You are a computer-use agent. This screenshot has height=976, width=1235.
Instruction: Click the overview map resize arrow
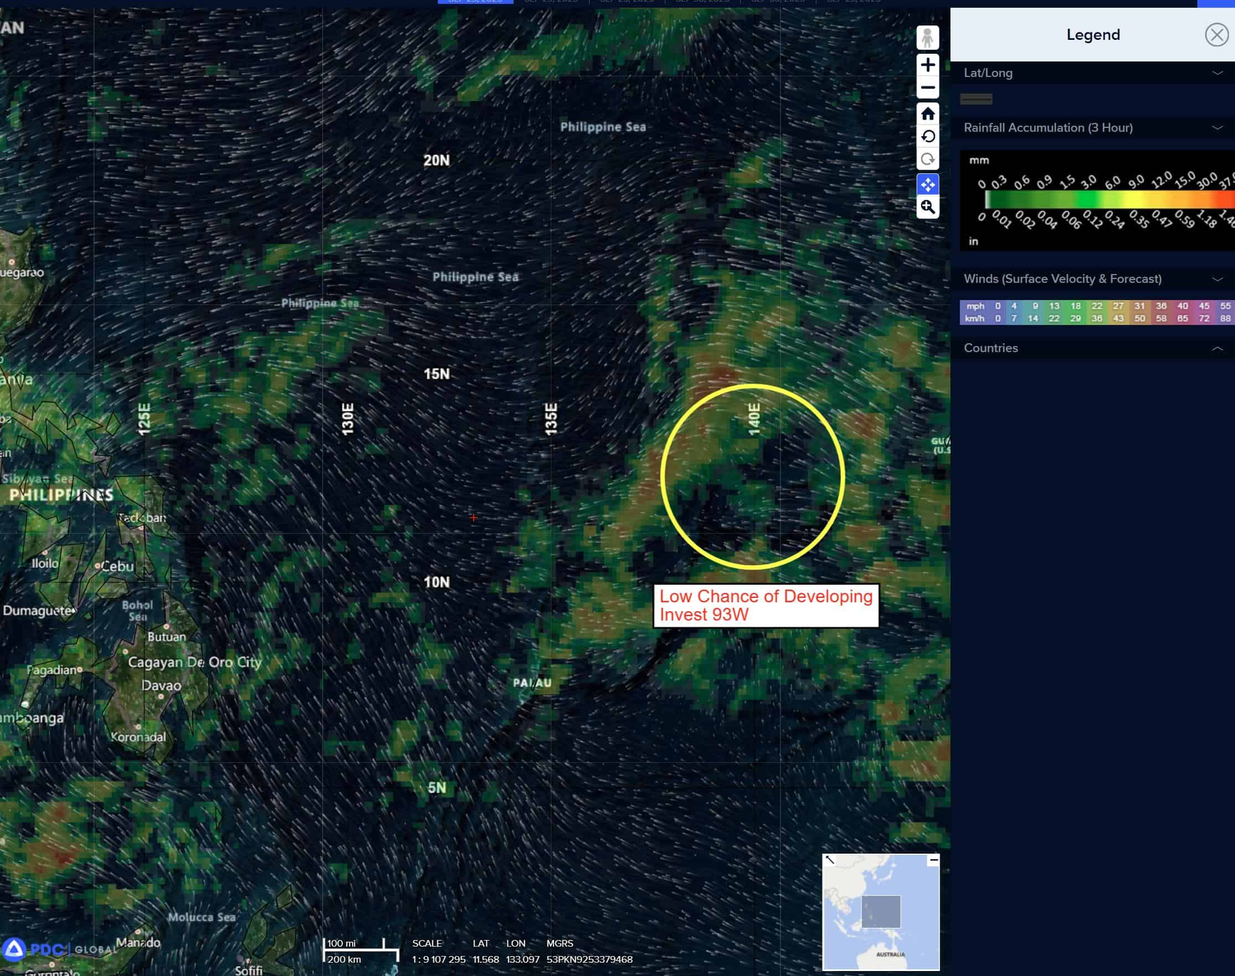tap(830, 859)
